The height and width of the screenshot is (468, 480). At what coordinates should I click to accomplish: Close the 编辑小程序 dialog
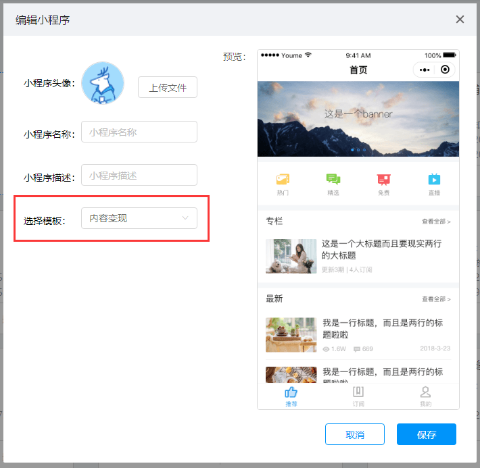[x=460, y=19]
